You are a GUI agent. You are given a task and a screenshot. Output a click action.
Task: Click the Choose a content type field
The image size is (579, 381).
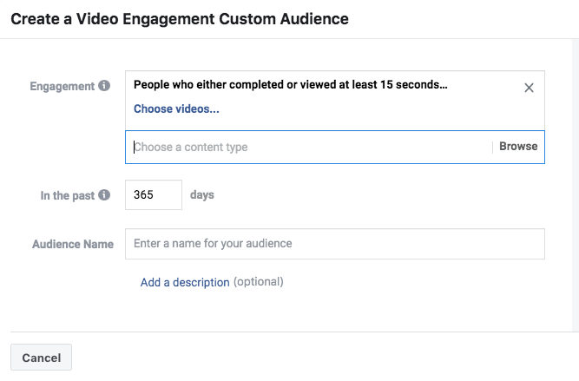coord(308,148)
